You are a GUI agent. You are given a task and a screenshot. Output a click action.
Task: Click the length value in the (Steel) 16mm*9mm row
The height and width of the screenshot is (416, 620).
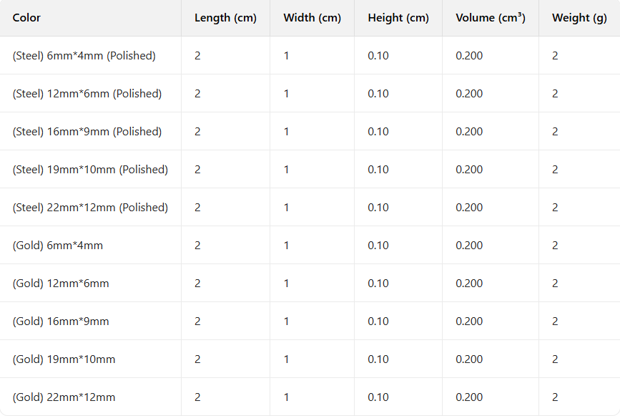click(x=197, y=132)
